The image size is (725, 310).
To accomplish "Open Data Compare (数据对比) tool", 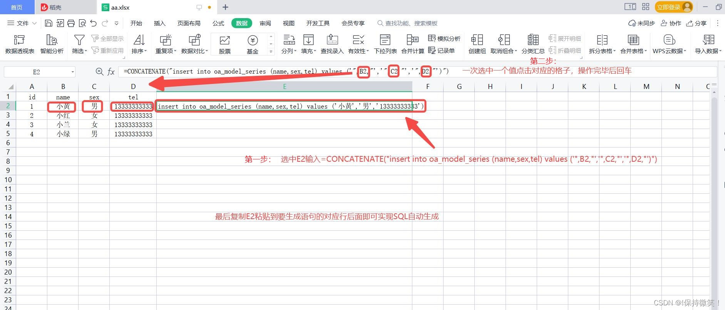I will (194, 44).
